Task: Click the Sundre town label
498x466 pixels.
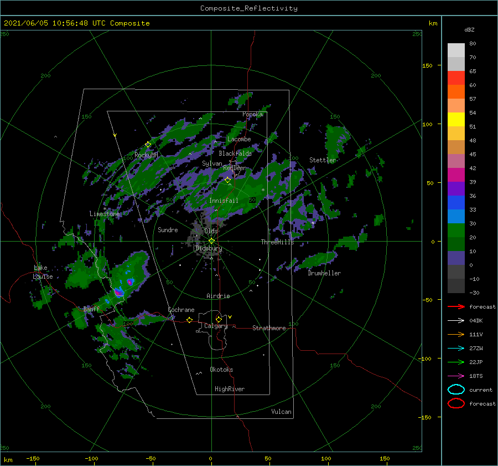Action: (x=168, y=229)
